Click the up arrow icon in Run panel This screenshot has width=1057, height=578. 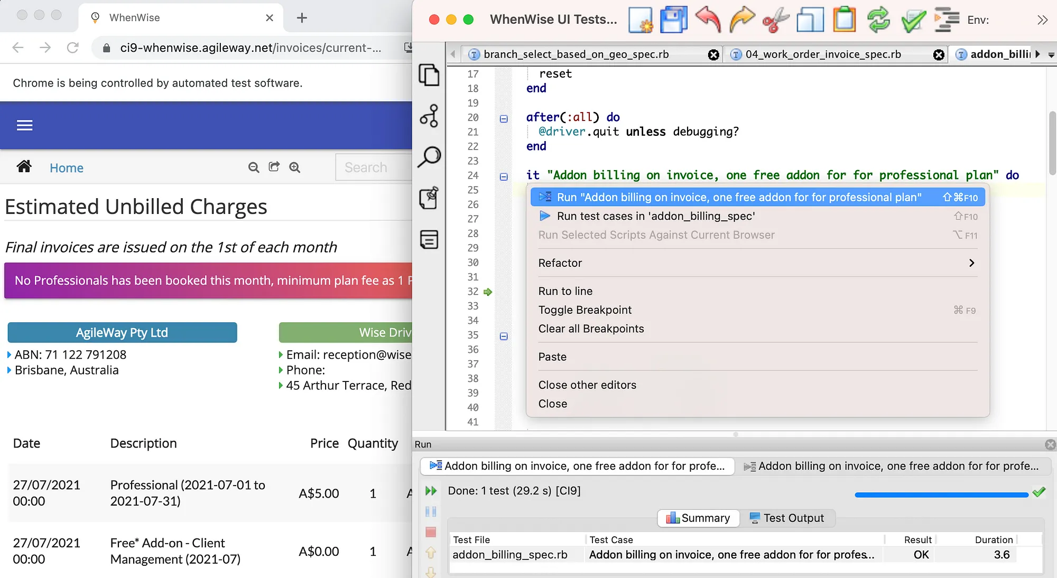[431, 553]
